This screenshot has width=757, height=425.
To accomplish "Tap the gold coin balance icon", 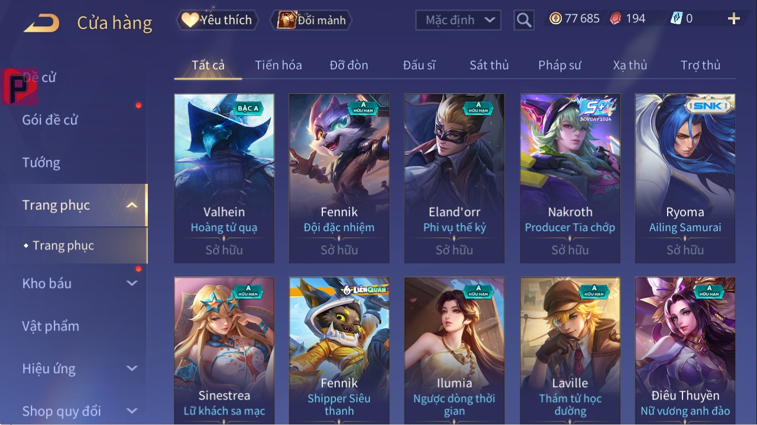I will click(x=555, y=18).
